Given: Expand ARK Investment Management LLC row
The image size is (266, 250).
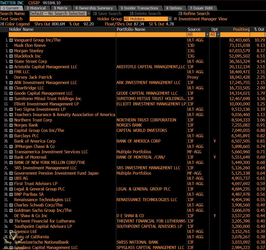Looking at the screenshot, I should point(11,83).
